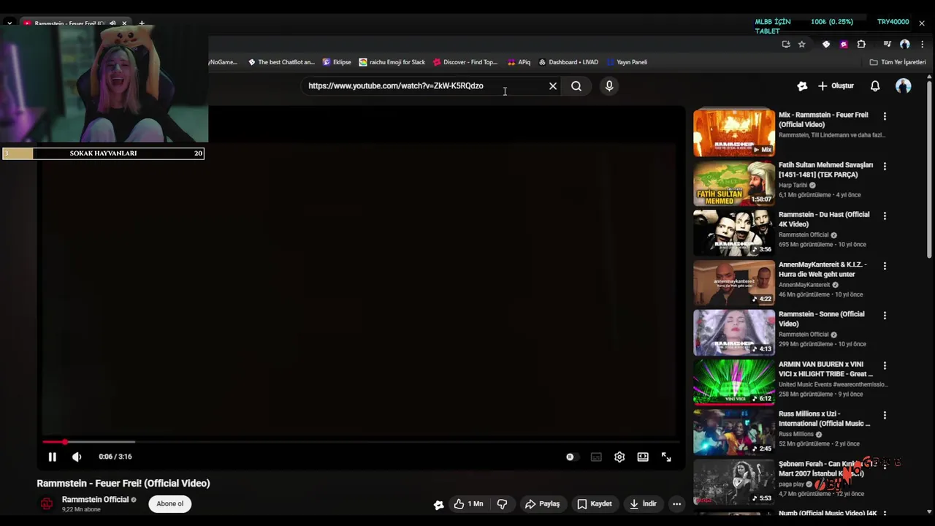Open The best ChatBot bookmark
This screenshot has height=526, width=935.
(x=281, y=62)
